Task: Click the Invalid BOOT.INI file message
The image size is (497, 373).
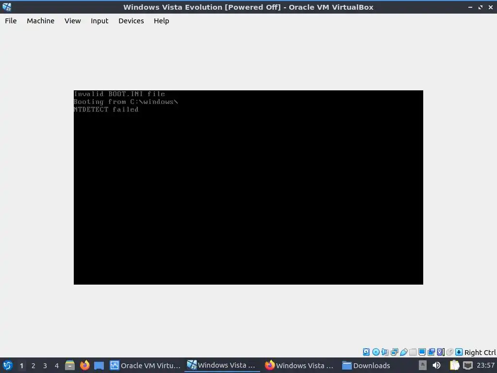Action: 119,94
